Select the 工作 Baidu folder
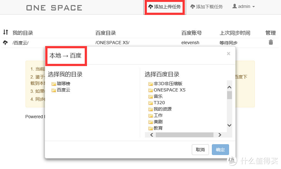 (x=155, y=115)
